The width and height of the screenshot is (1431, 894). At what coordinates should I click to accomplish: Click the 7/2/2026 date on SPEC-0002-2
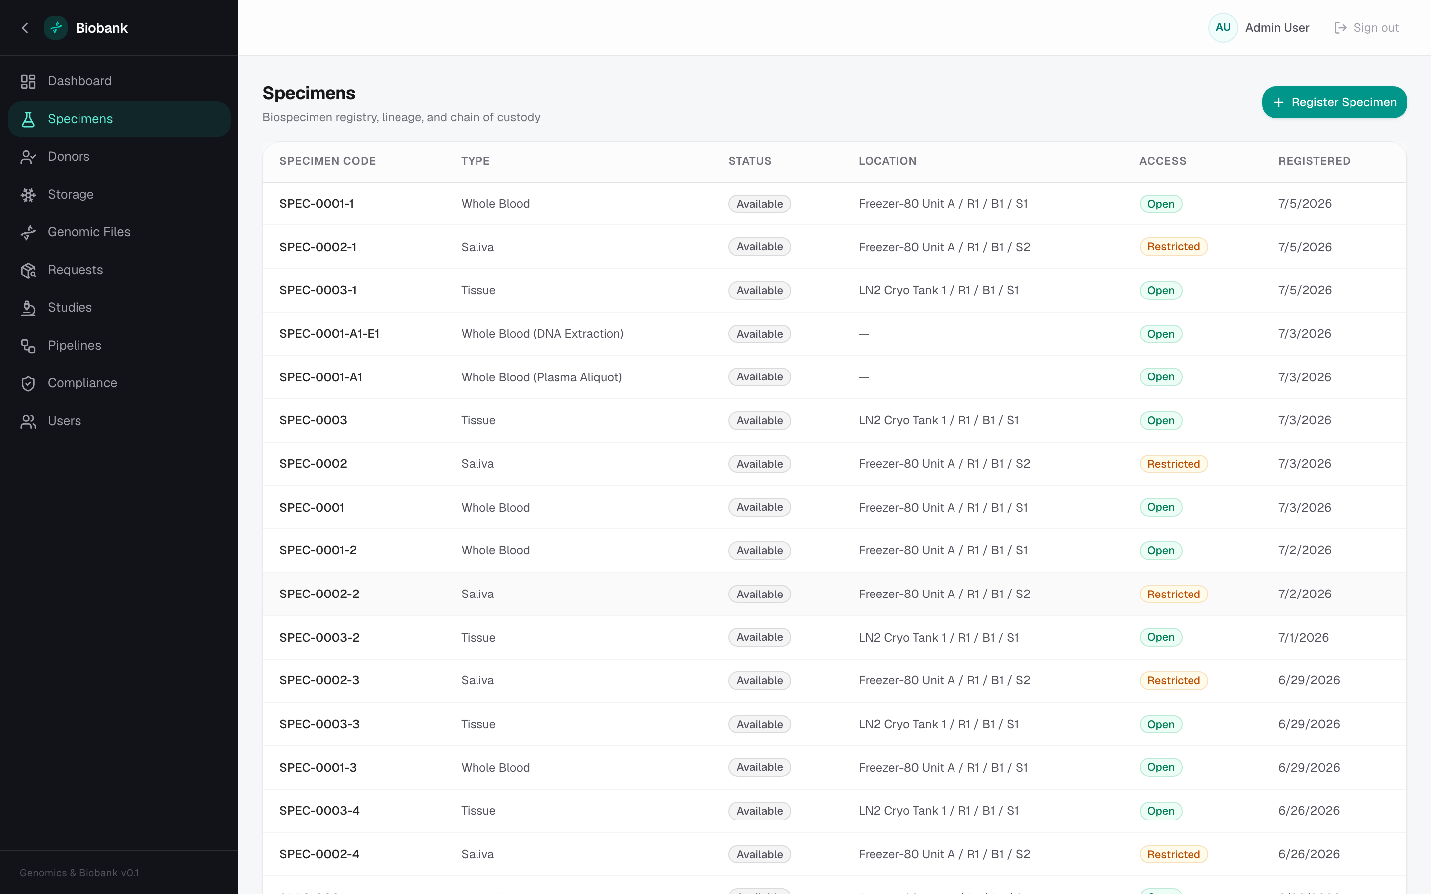tap(1304, 594)
